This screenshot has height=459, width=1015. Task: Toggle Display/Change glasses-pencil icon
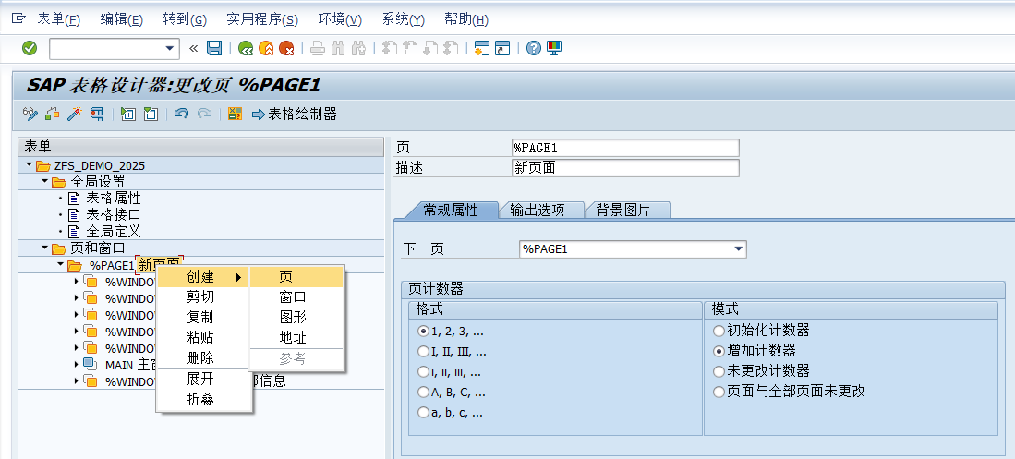pos(30,115)
